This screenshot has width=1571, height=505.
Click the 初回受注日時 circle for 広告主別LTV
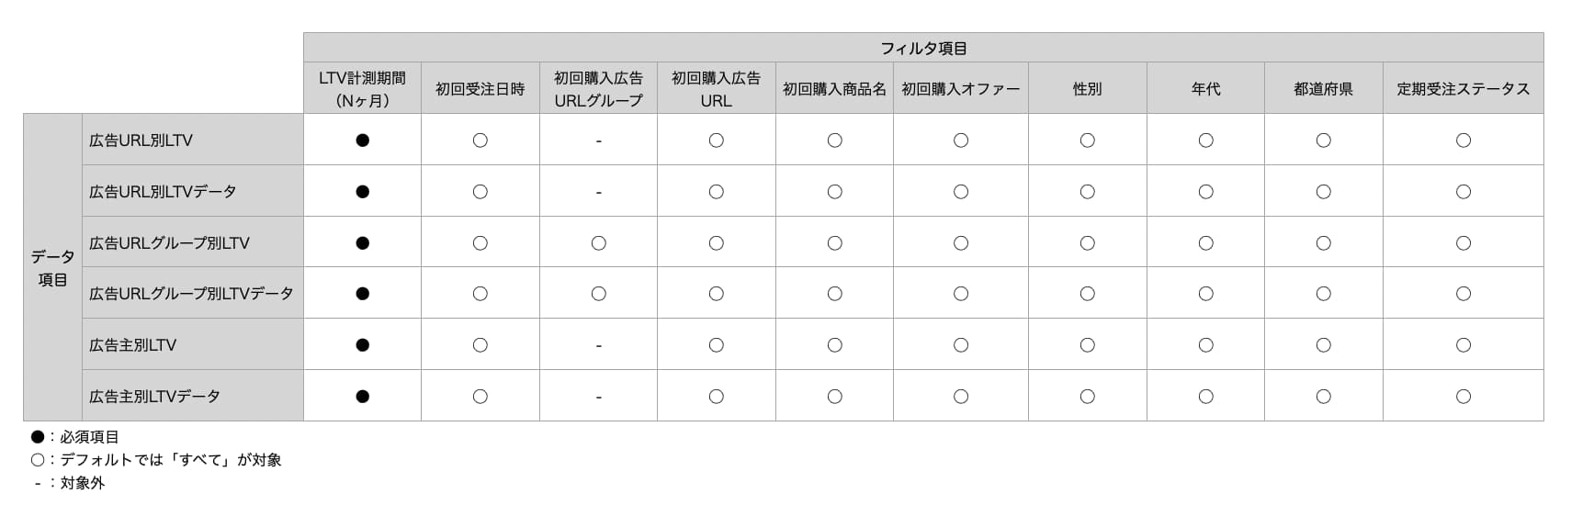[480, 345]
